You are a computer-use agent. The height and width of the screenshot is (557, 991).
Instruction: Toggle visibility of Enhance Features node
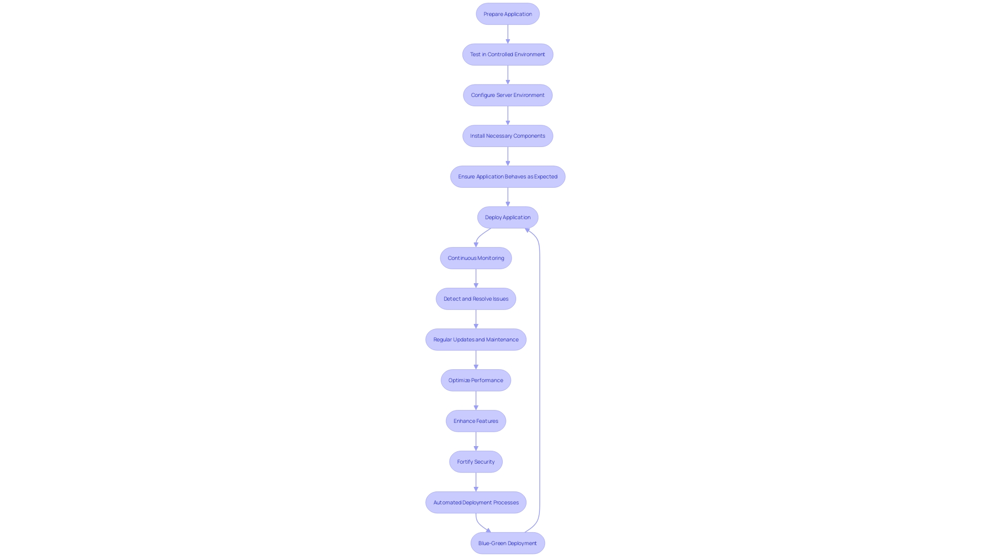point(476,420)
